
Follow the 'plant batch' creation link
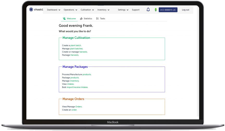[76, 45]
